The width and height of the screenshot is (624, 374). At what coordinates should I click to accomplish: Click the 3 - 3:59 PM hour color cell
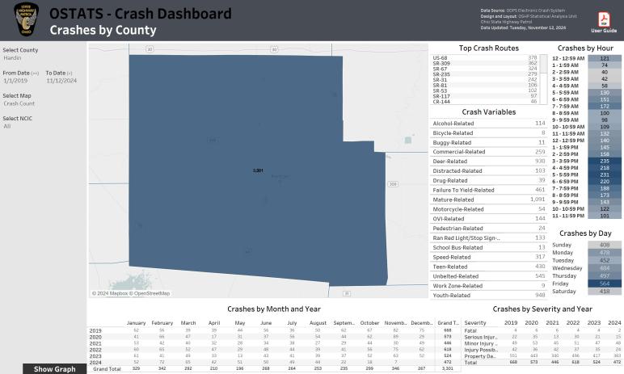(603, 161)
